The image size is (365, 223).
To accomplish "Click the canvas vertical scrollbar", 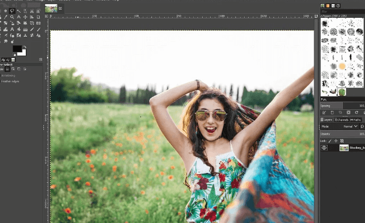I will tap(316, 121).
